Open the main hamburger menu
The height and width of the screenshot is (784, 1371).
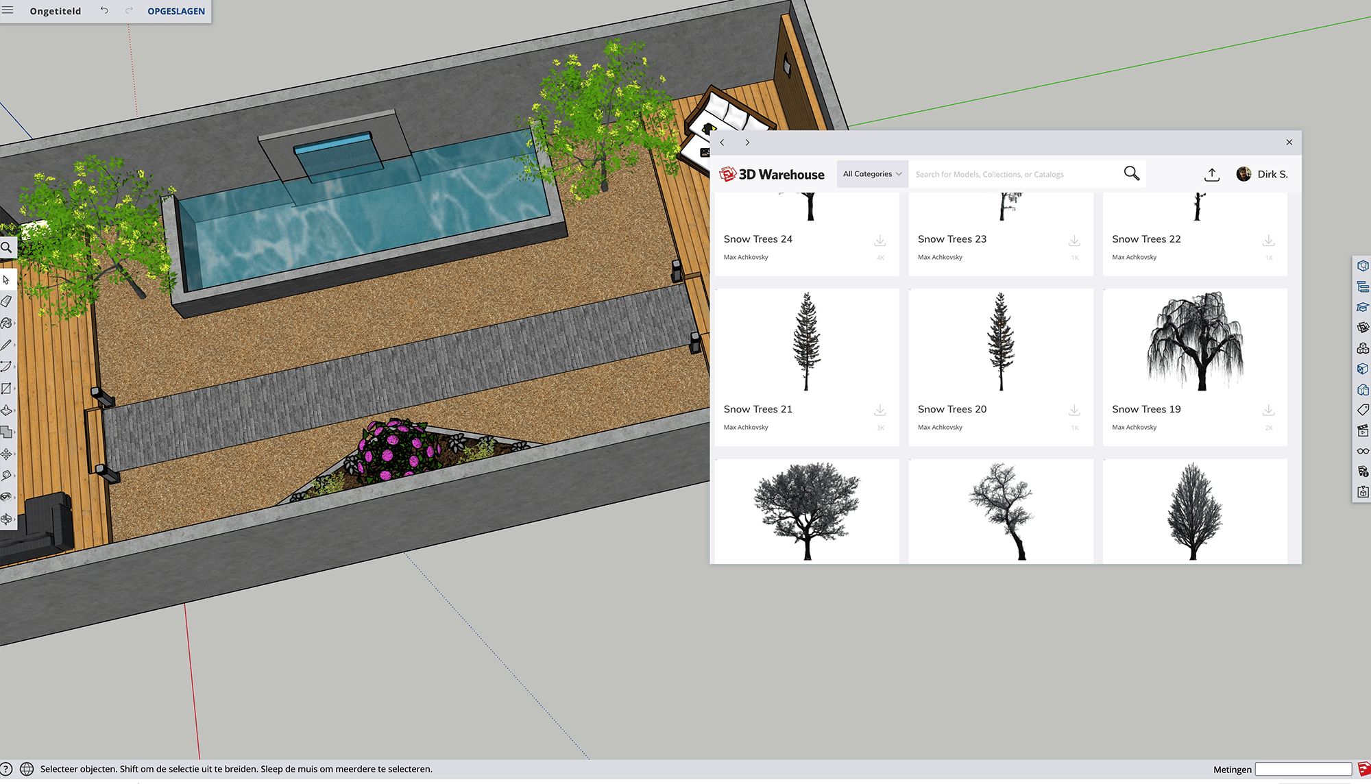[x=8, y=10]
